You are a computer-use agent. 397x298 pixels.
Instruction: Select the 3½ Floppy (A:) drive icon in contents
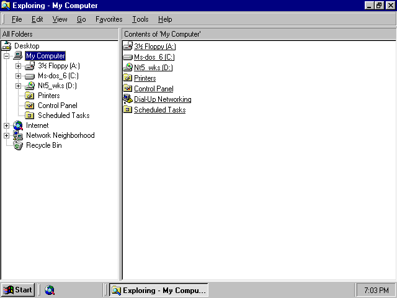coord(128,47)
